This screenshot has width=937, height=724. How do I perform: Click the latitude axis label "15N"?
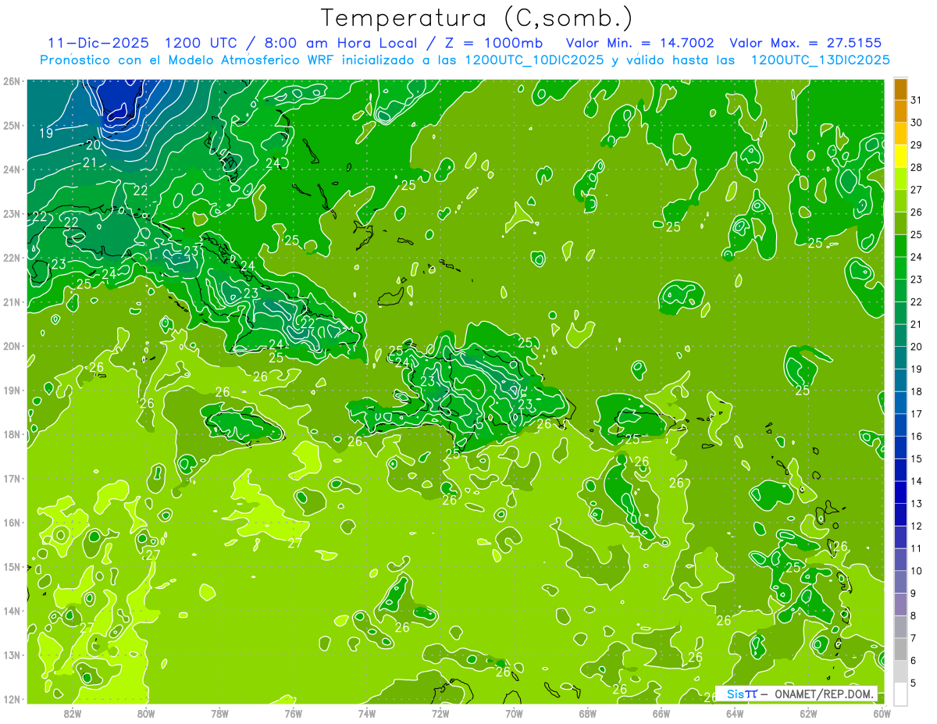click(12, 567)
